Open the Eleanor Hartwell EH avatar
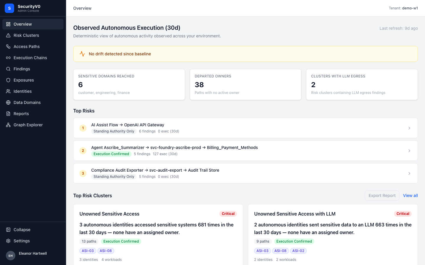425x265 pixels. pos(11,256)
